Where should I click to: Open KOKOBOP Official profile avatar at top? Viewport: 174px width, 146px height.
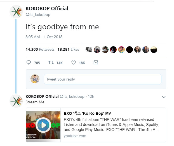point(16,12)
